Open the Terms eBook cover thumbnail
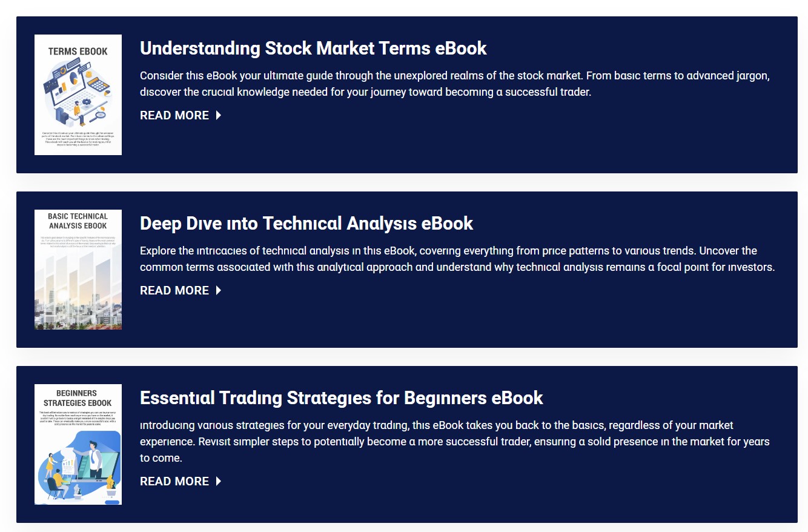808x532 pixels. [x=78, y=95]
